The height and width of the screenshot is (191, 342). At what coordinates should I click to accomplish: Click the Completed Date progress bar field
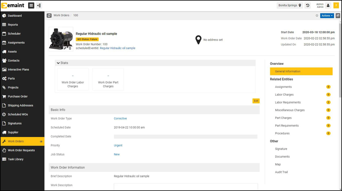[185, 137]
